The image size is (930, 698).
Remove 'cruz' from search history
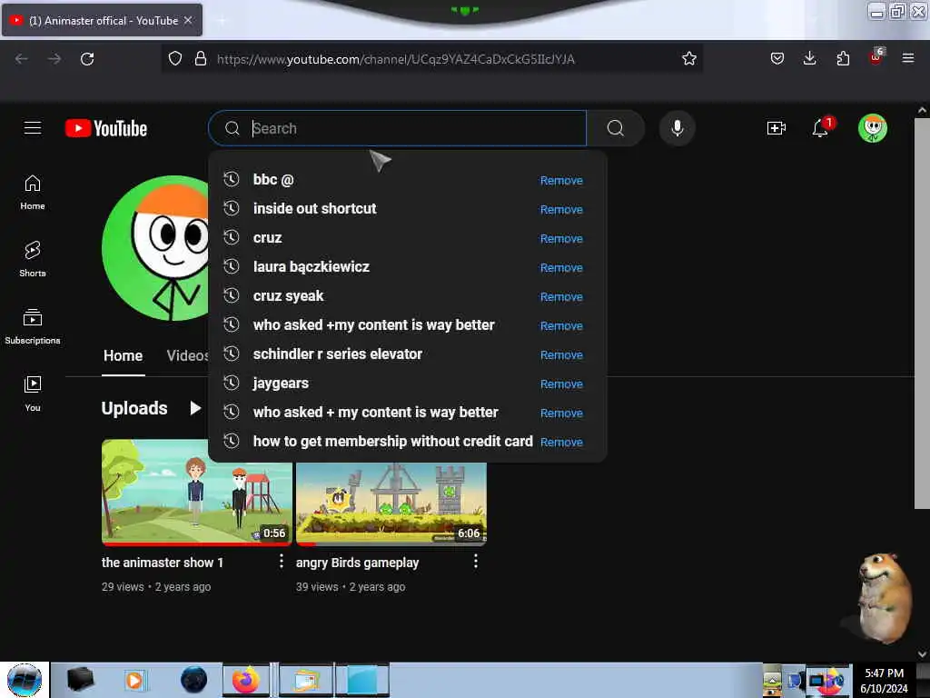[561, 239]
